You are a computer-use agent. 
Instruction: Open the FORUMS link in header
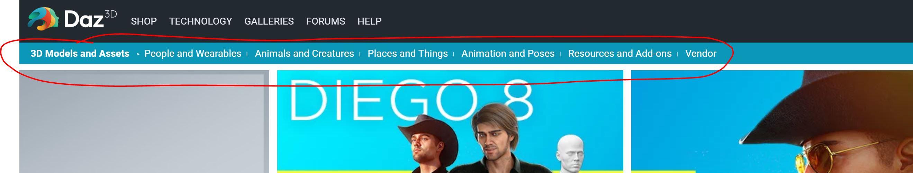(x=326, y=21)
